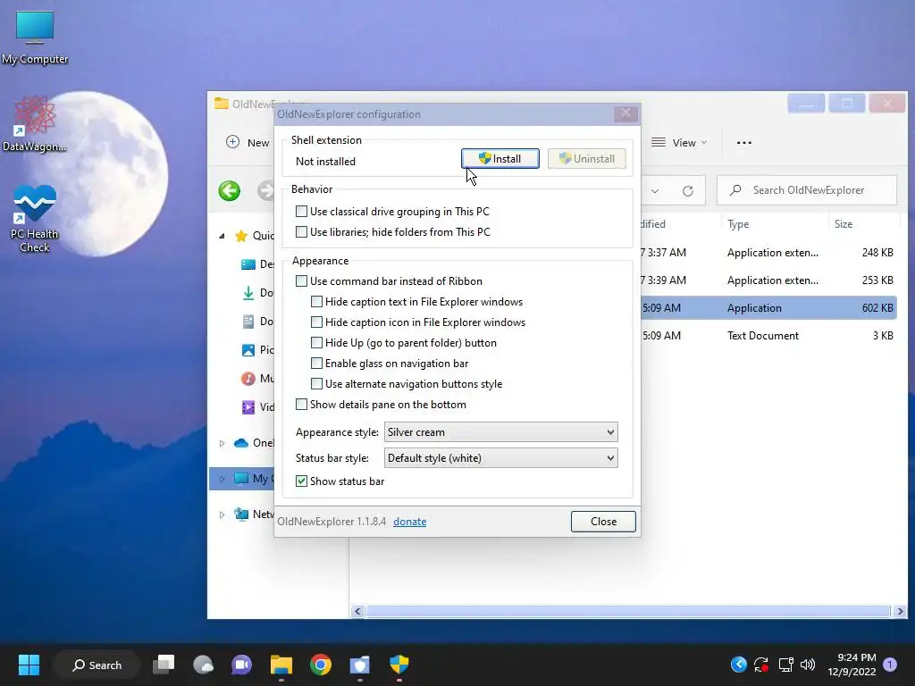Open the address bar history chevron
The height and width of the screenshot is (686, 915).
pyautogui.click(x=655, y=191)
